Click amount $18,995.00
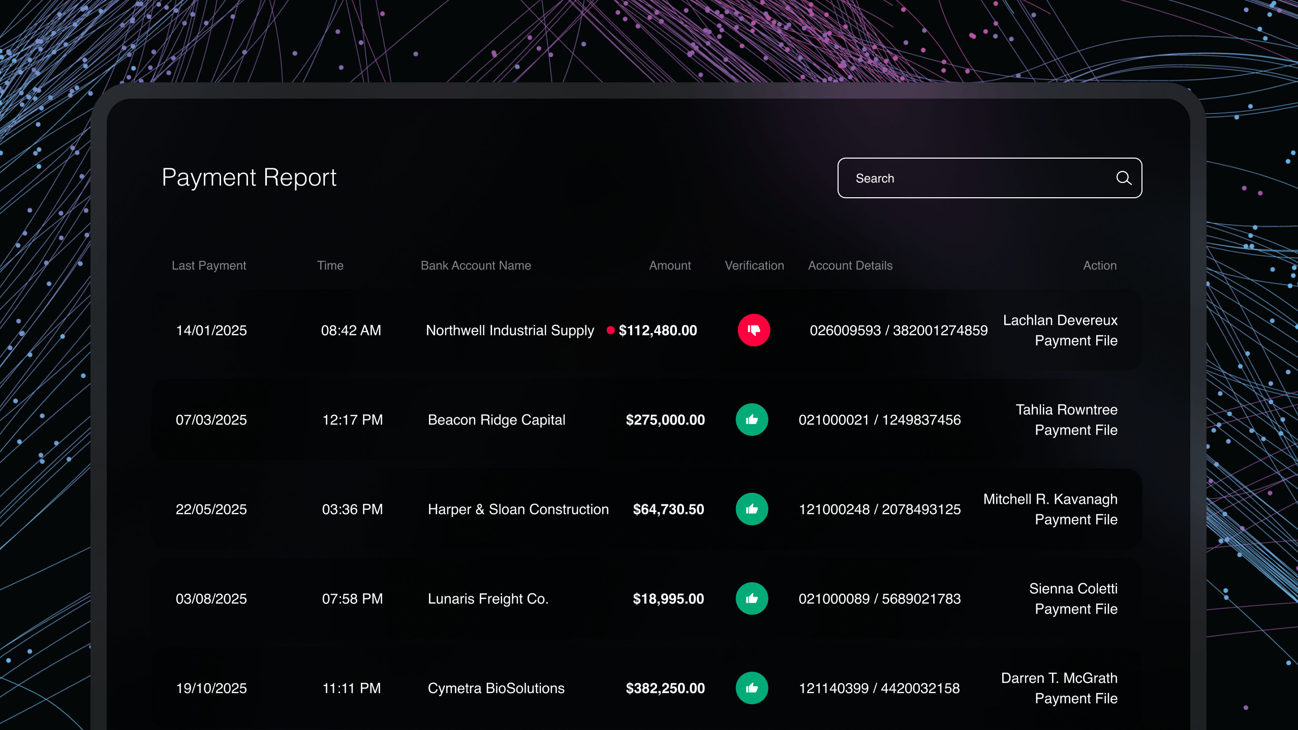The image size is (1298, 730). point(668,599)
